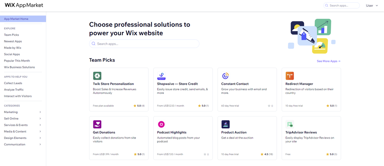Click the Twik Store Personalization app icon
384x166 pixels.
click(97, 75)
